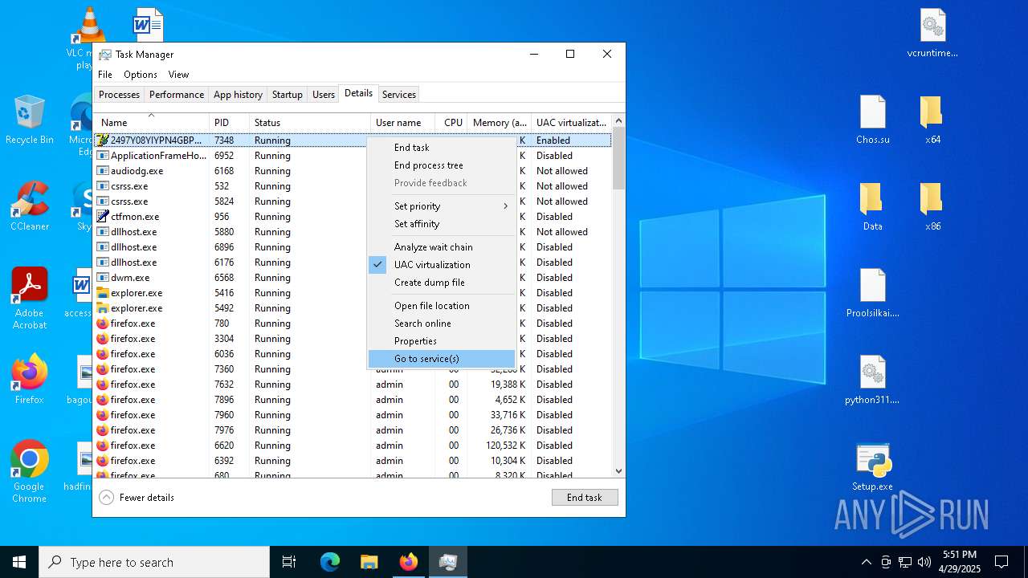Viewport: 1028px width, 578px height.
Task: Click the ctfmon.exe pen icon
Action: tap(103, 217)
